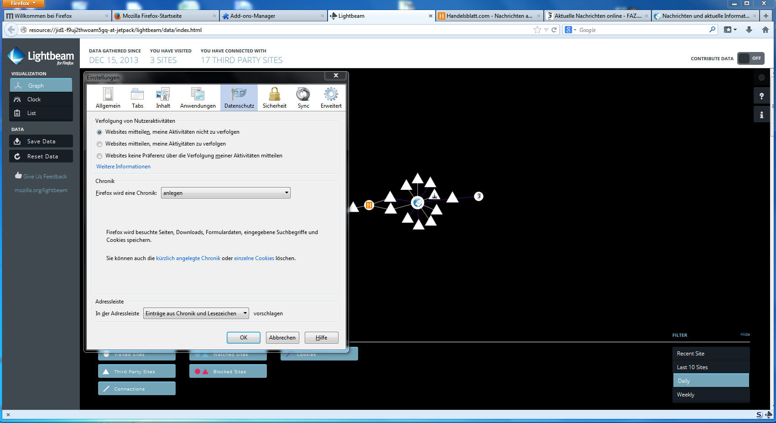The width and height of the screenshot is (776, 423).
Task: Close the add-on bar with X
Action: pos(8,415)
